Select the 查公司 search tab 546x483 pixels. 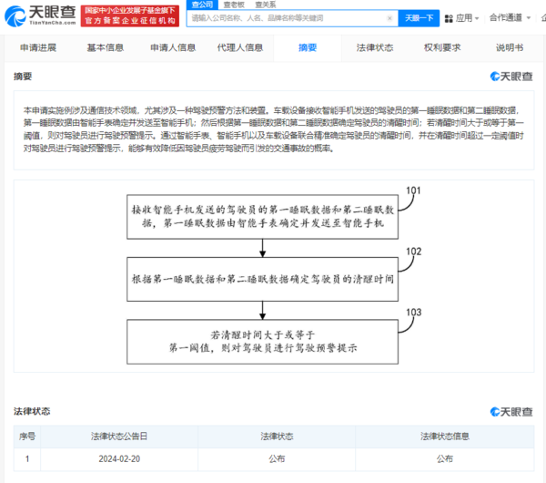pos(202,5)
